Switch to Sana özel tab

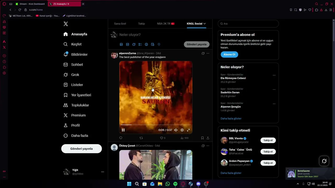[120, 23]
